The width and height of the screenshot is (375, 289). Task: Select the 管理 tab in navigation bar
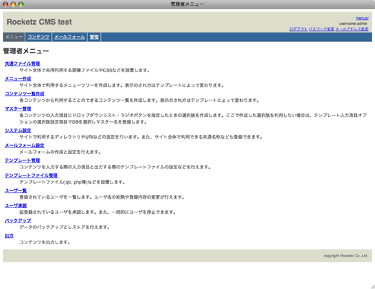click(x=94, y=37)
